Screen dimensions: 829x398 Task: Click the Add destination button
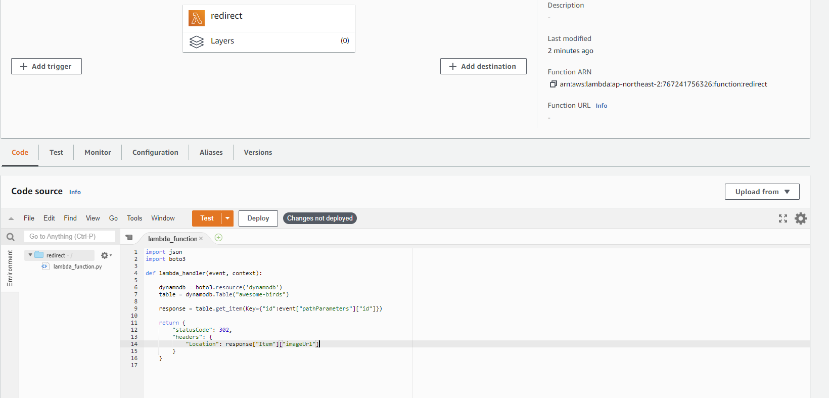click(x=483, y=66)
